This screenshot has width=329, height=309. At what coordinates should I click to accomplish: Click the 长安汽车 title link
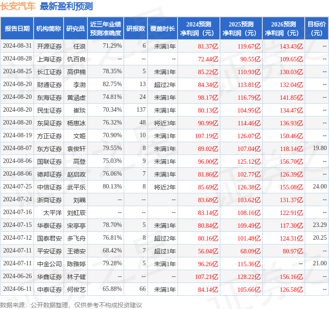tap(18, 6)
